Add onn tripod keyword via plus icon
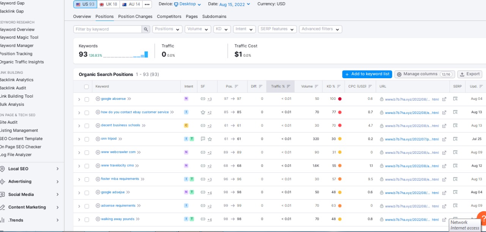The image size is (486, 232). click(x=98, y=139)
